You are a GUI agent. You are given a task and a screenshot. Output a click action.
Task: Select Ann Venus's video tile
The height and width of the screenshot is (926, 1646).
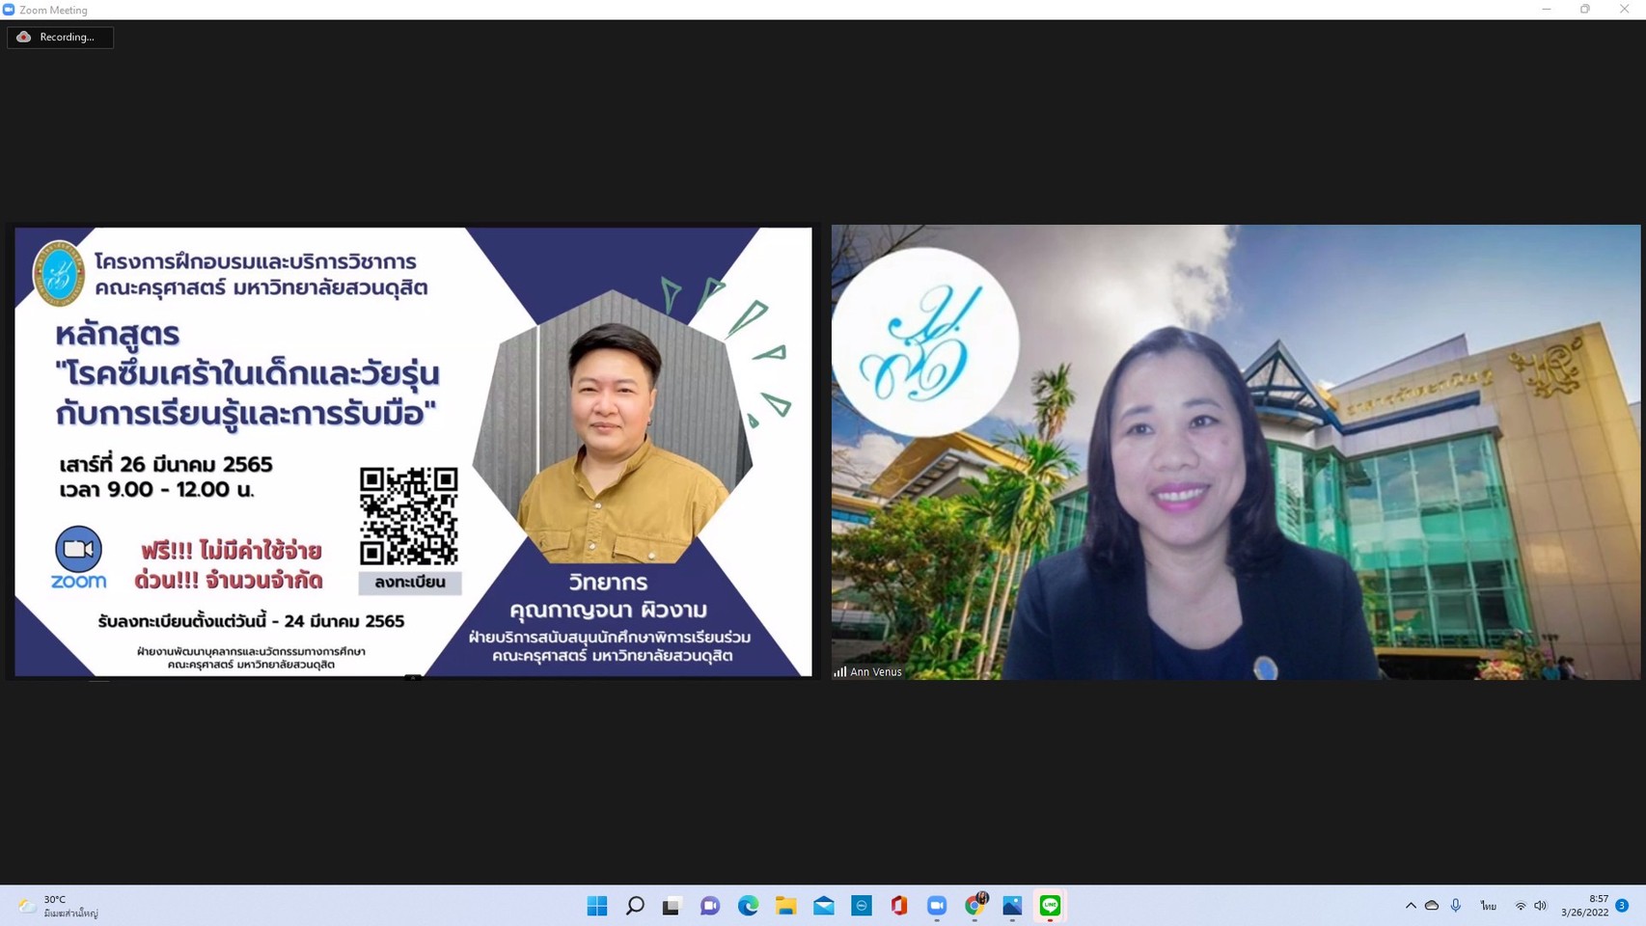(x=1235, y=452)
